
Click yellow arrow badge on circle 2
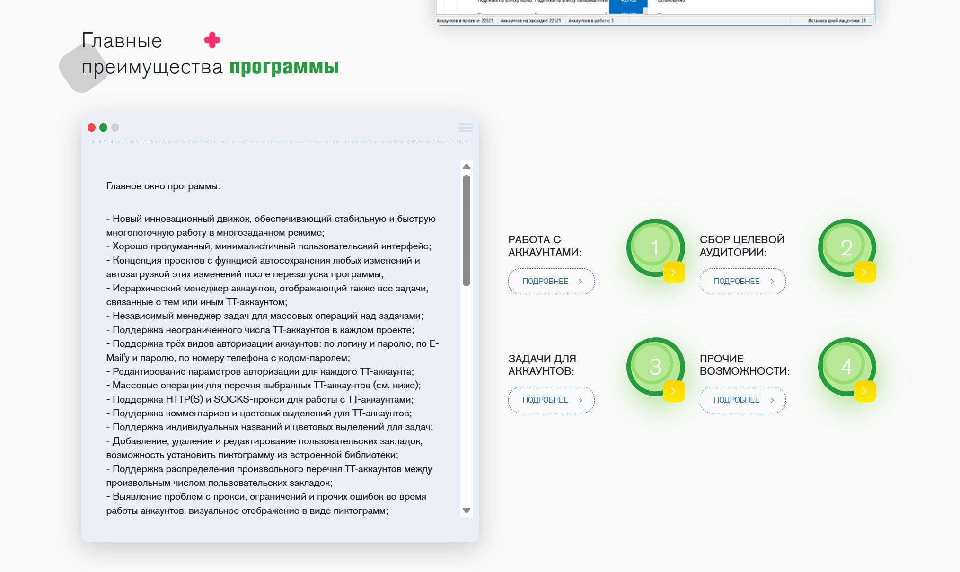[x=865, y=272]
